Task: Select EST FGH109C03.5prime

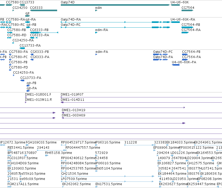Action: pos(27,145)
